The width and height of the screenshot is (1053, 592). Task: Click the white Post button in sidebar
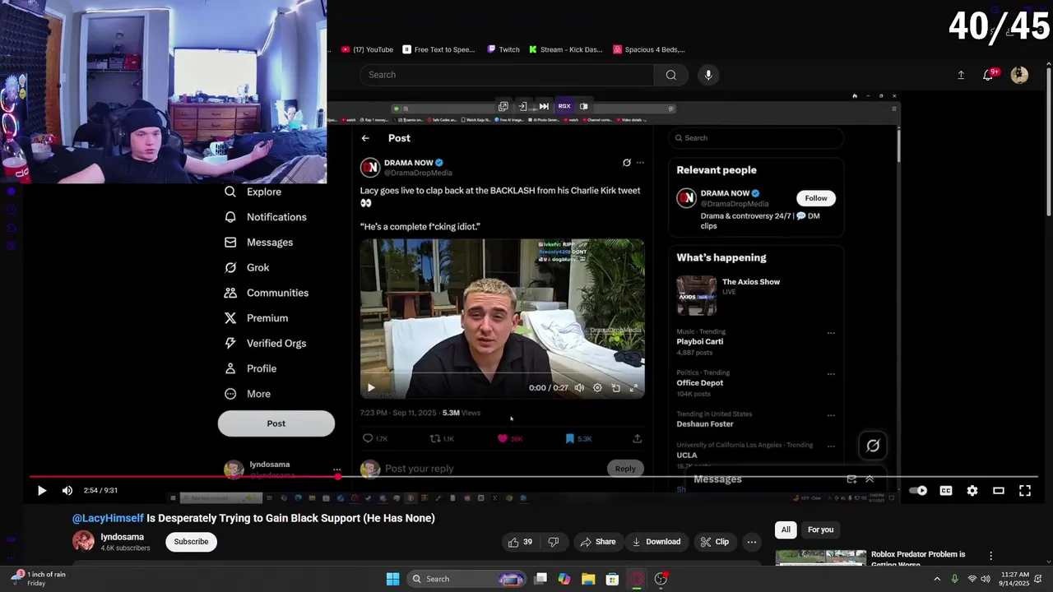(x=276, y=423)
